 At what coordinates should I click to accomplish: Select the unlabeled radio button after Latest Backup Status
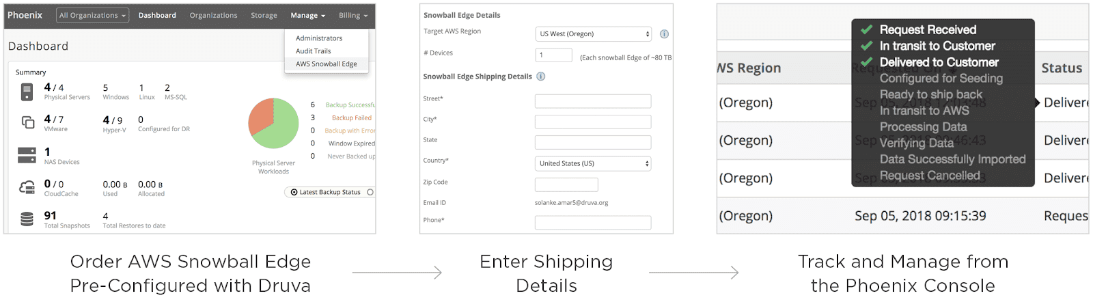(370, 192)
